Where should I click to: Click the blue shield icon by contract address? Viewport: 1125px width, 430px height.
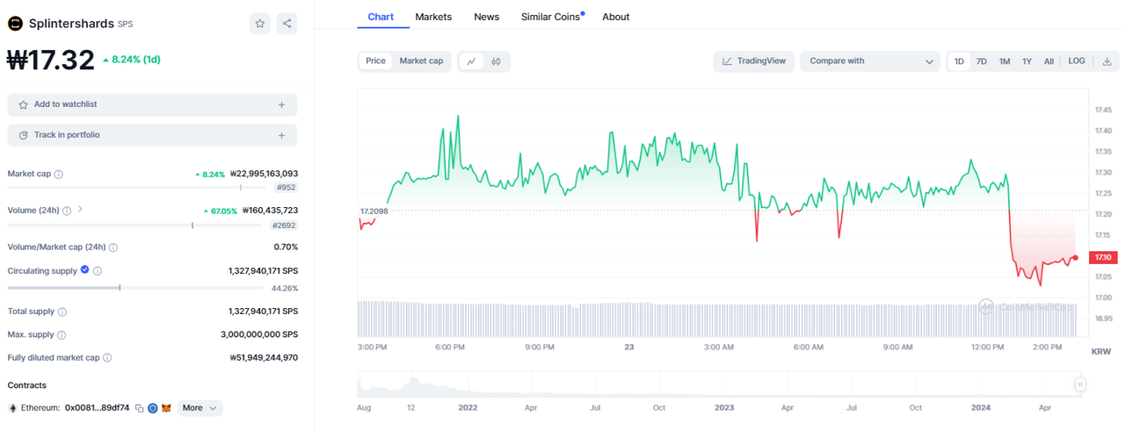coord(153,408)
